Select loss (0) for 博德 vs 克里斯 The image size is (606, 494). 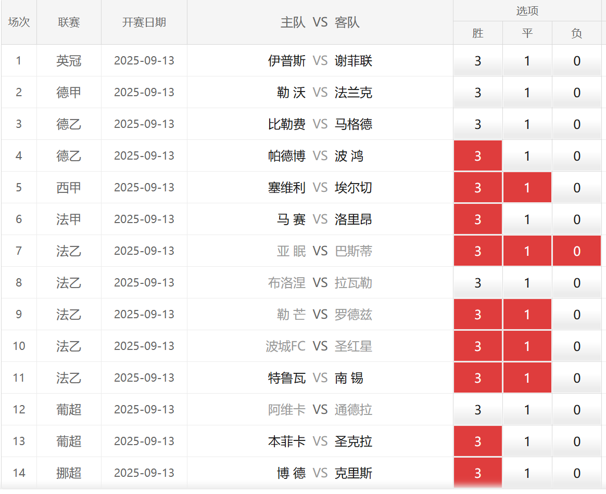(577, 472)
